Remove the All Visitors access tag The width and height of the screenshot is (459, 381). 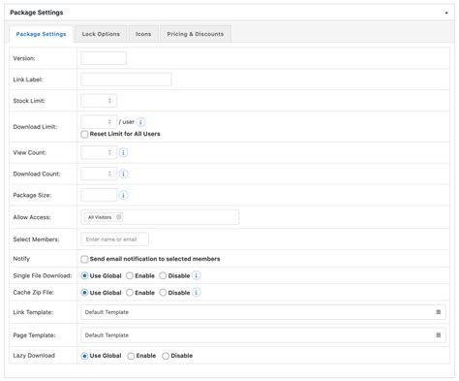click(x=118, y=217)
